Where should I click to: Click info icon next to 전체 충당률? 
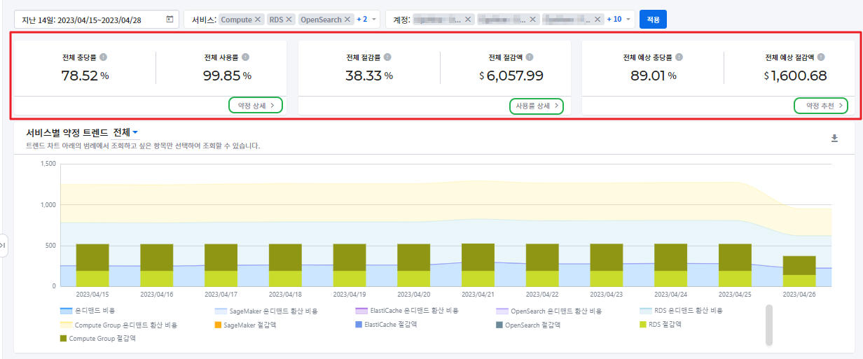[103, 57]
